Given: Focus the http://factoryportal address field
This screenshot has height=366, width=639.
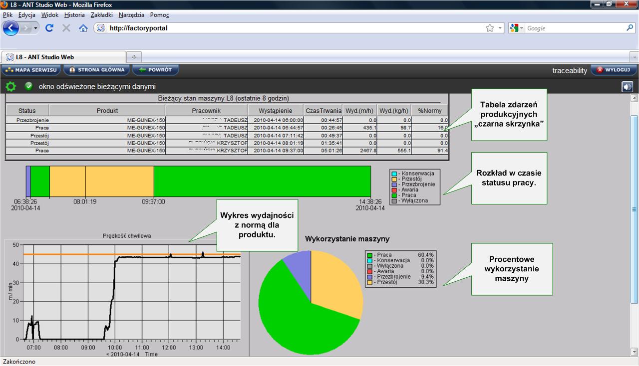Looking at the screenshot, I should [295, 28].
